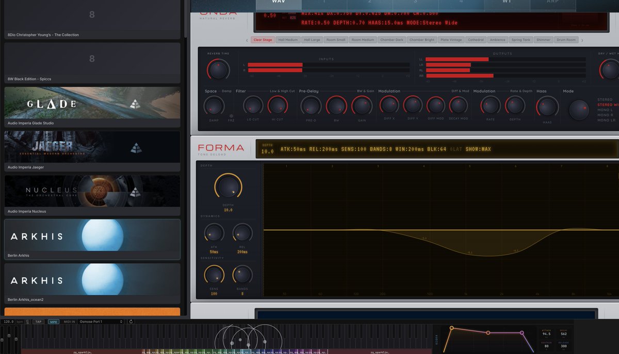Click the DEPTH knob in the reverb's Modulation section
The image size is (619, 354).
click(515, 106)
